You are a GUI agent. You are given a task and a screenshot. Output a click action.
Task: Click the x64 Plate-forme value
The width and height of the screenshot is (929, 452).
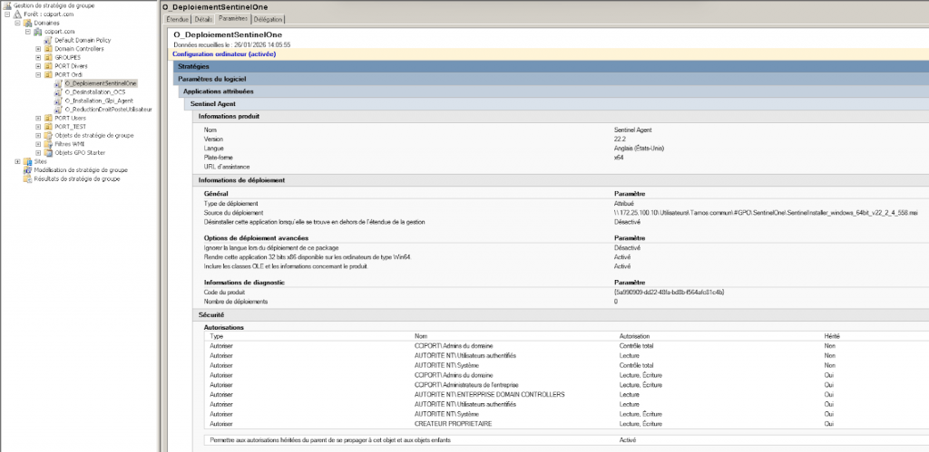tap(619, 158)
